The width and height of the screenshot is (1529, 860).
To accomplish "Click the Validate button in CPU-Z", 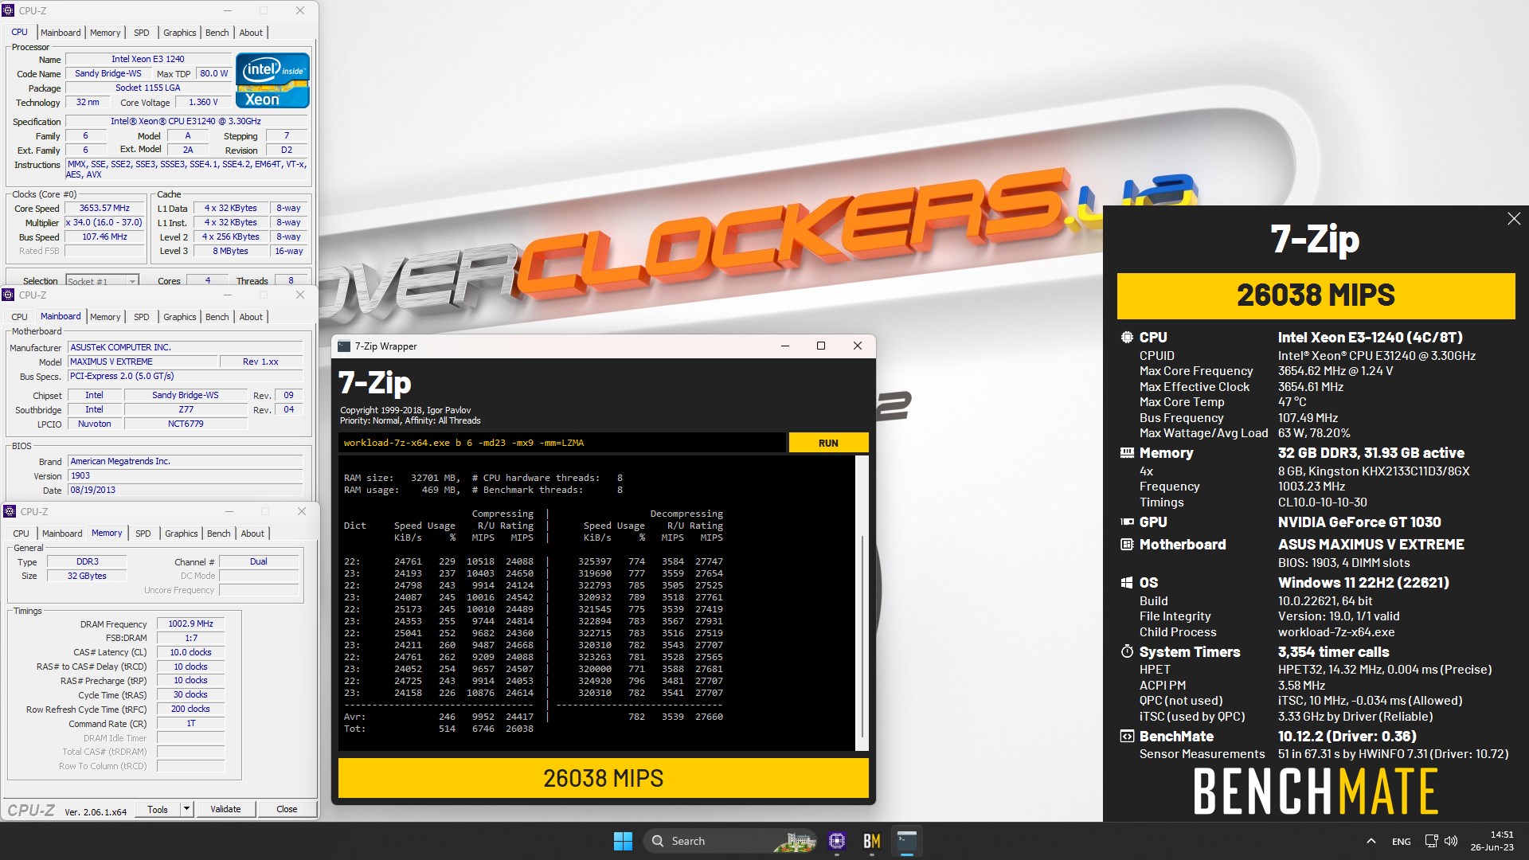I will [225, 809].
